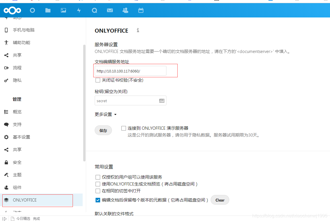Image resolution: width=330 pixels, height=221 pixels.
Task: Click the 保存 button
Action: [103, 131]
